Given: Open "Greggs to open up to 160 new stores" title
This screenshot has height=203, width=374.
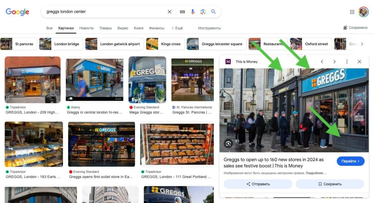Looking at the screenshot, I should tap(274, 163).
